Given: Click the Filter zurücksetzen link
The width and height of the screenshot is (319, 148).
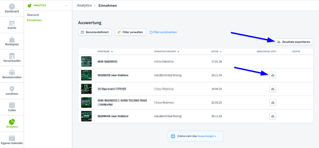Looking at the screenshot, I should coord(163,32).
